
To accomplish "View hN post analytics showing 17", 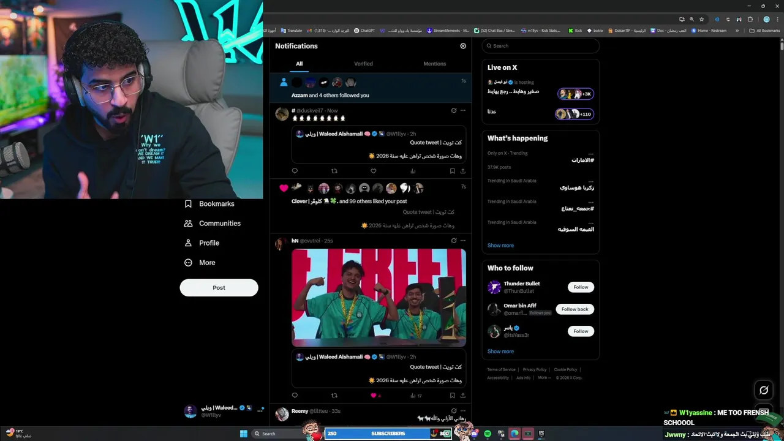I will [x=415, y=396].
